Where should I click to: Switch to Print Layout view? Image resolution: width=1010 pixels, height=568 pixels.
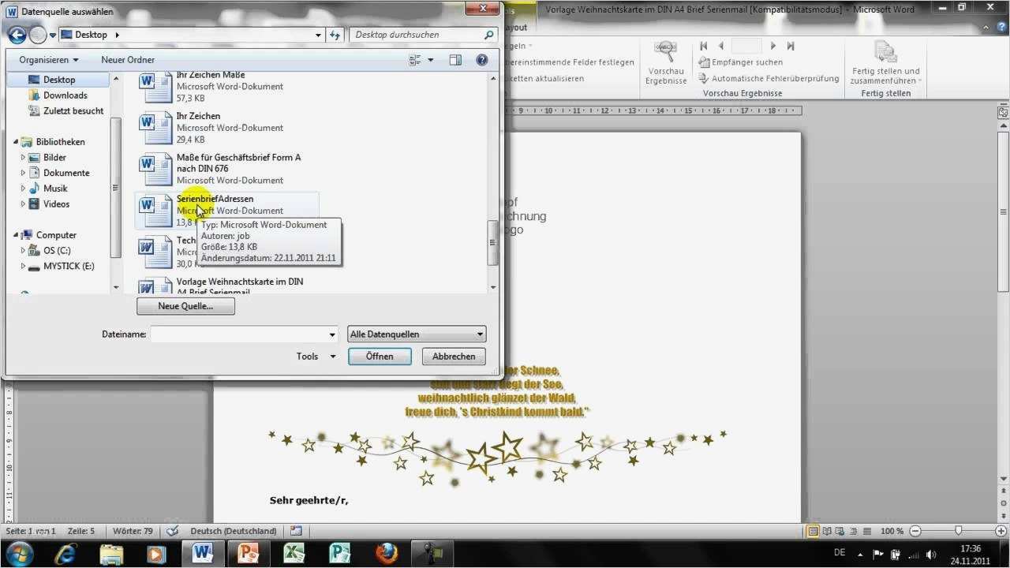[x=814, y=531]
